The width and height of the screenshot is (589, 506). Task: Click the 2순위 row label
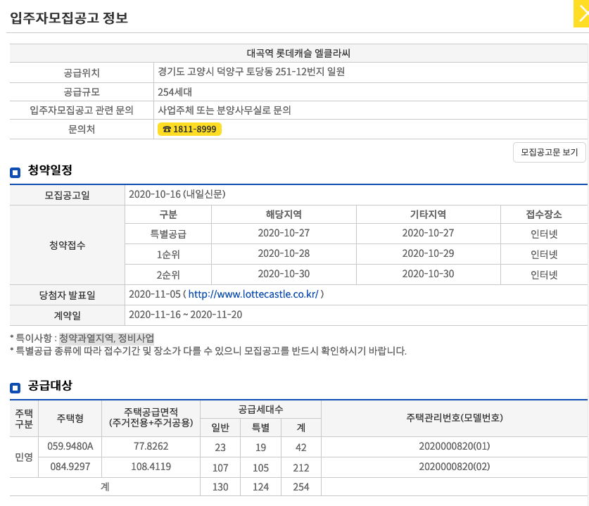tap(168, 275)
